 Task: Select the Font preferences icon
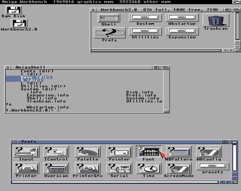(149, 151)
